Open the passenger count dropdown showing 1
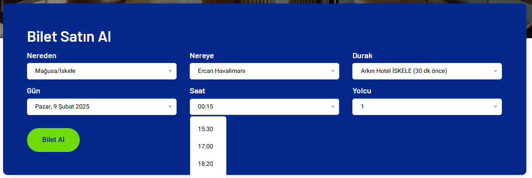The width and height of the screenshot is (532, 178). pos(427,107)
